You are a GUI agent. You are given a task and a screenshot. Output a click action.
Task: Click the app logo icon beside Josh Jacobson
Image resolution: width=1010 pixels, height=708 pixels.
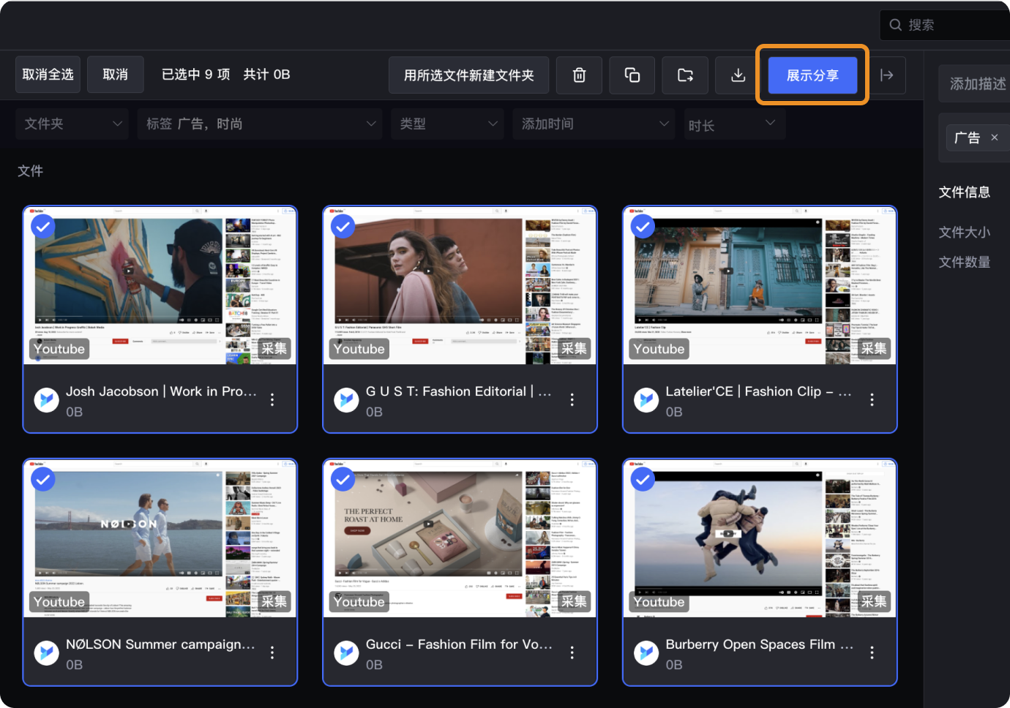click(47, 400)
